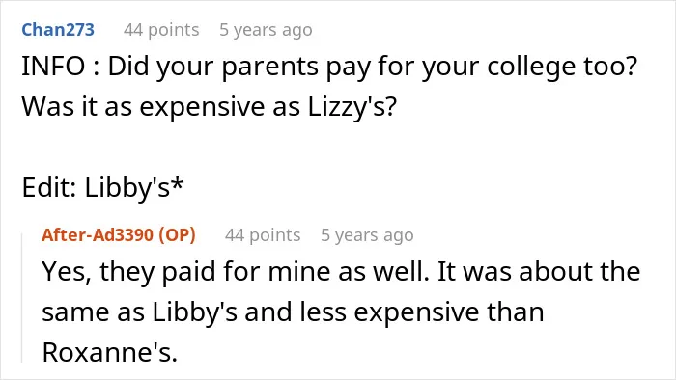This screenshot has width=676, height=380.
Task: Click Libby's in the OP reply text
Action: (x=194, y=312)
